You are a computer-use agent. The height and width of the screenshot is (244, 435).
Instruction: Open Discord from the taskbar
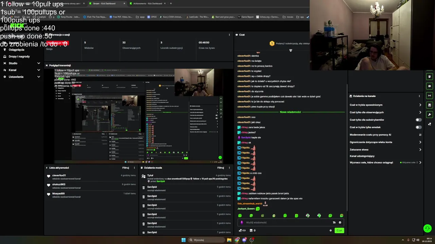[244, 240]
